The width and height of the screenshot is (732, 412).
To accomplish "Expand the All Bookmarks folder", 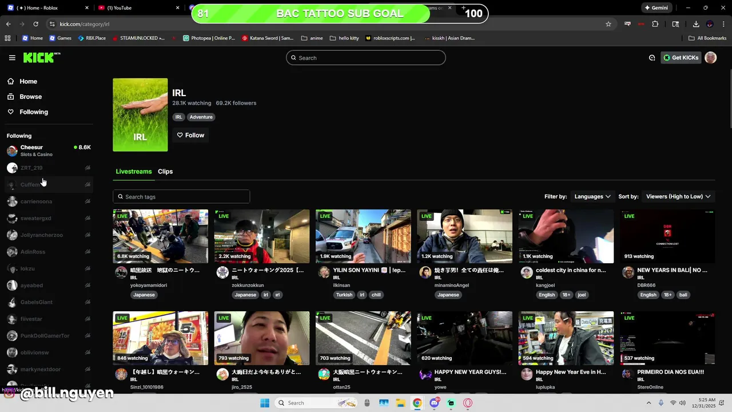I will (x=707, y=38).
